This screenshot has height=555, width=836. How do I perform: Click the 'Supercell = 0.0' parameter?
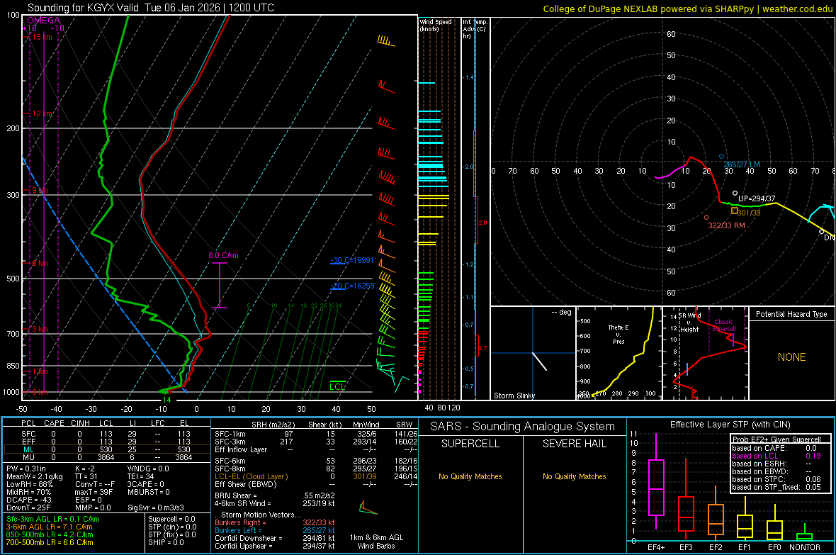coord(171,520)
